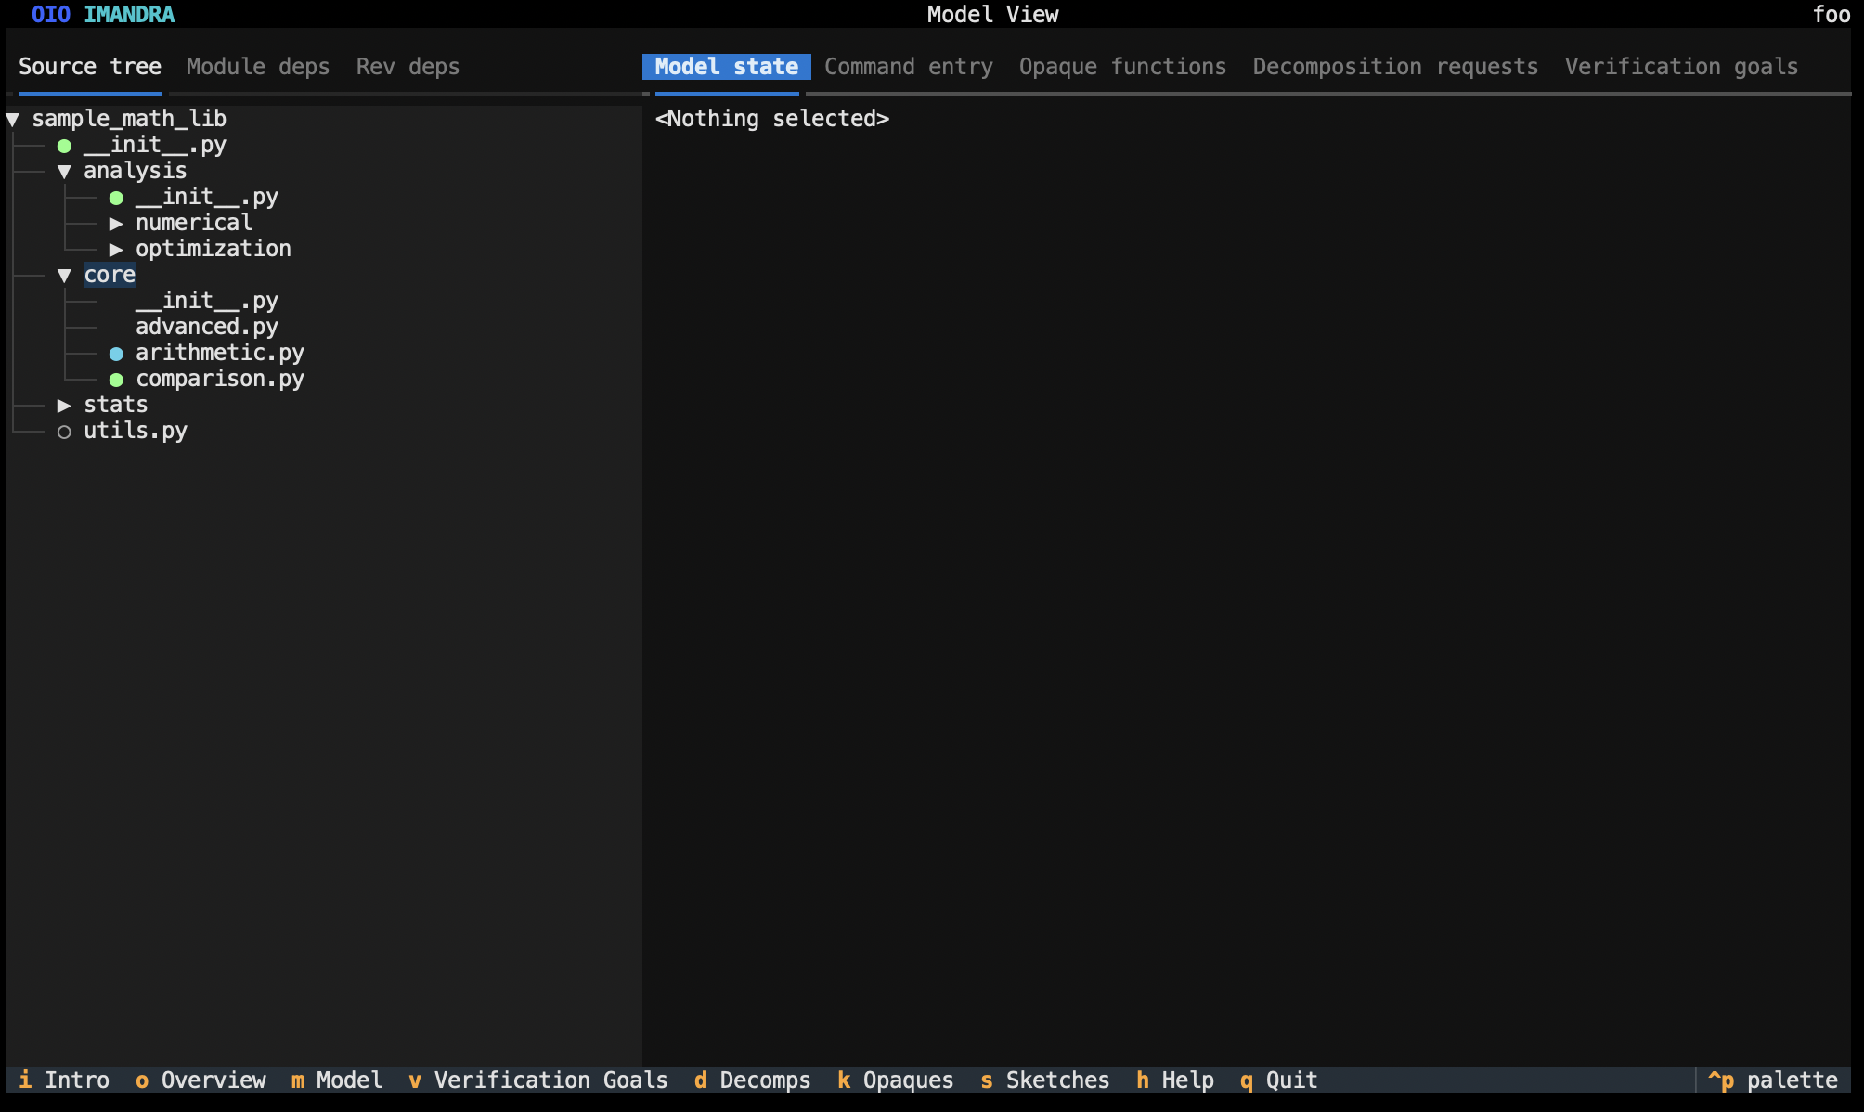Click the Model state tab icon highlight
Image resolution: width=1864 pixels, height=1112 pixels.
[726, 66]
